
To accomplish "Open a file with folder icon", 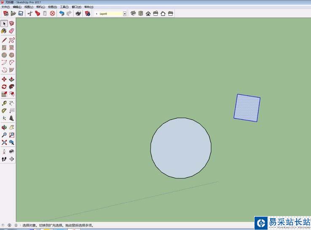I will click(13, 13).
